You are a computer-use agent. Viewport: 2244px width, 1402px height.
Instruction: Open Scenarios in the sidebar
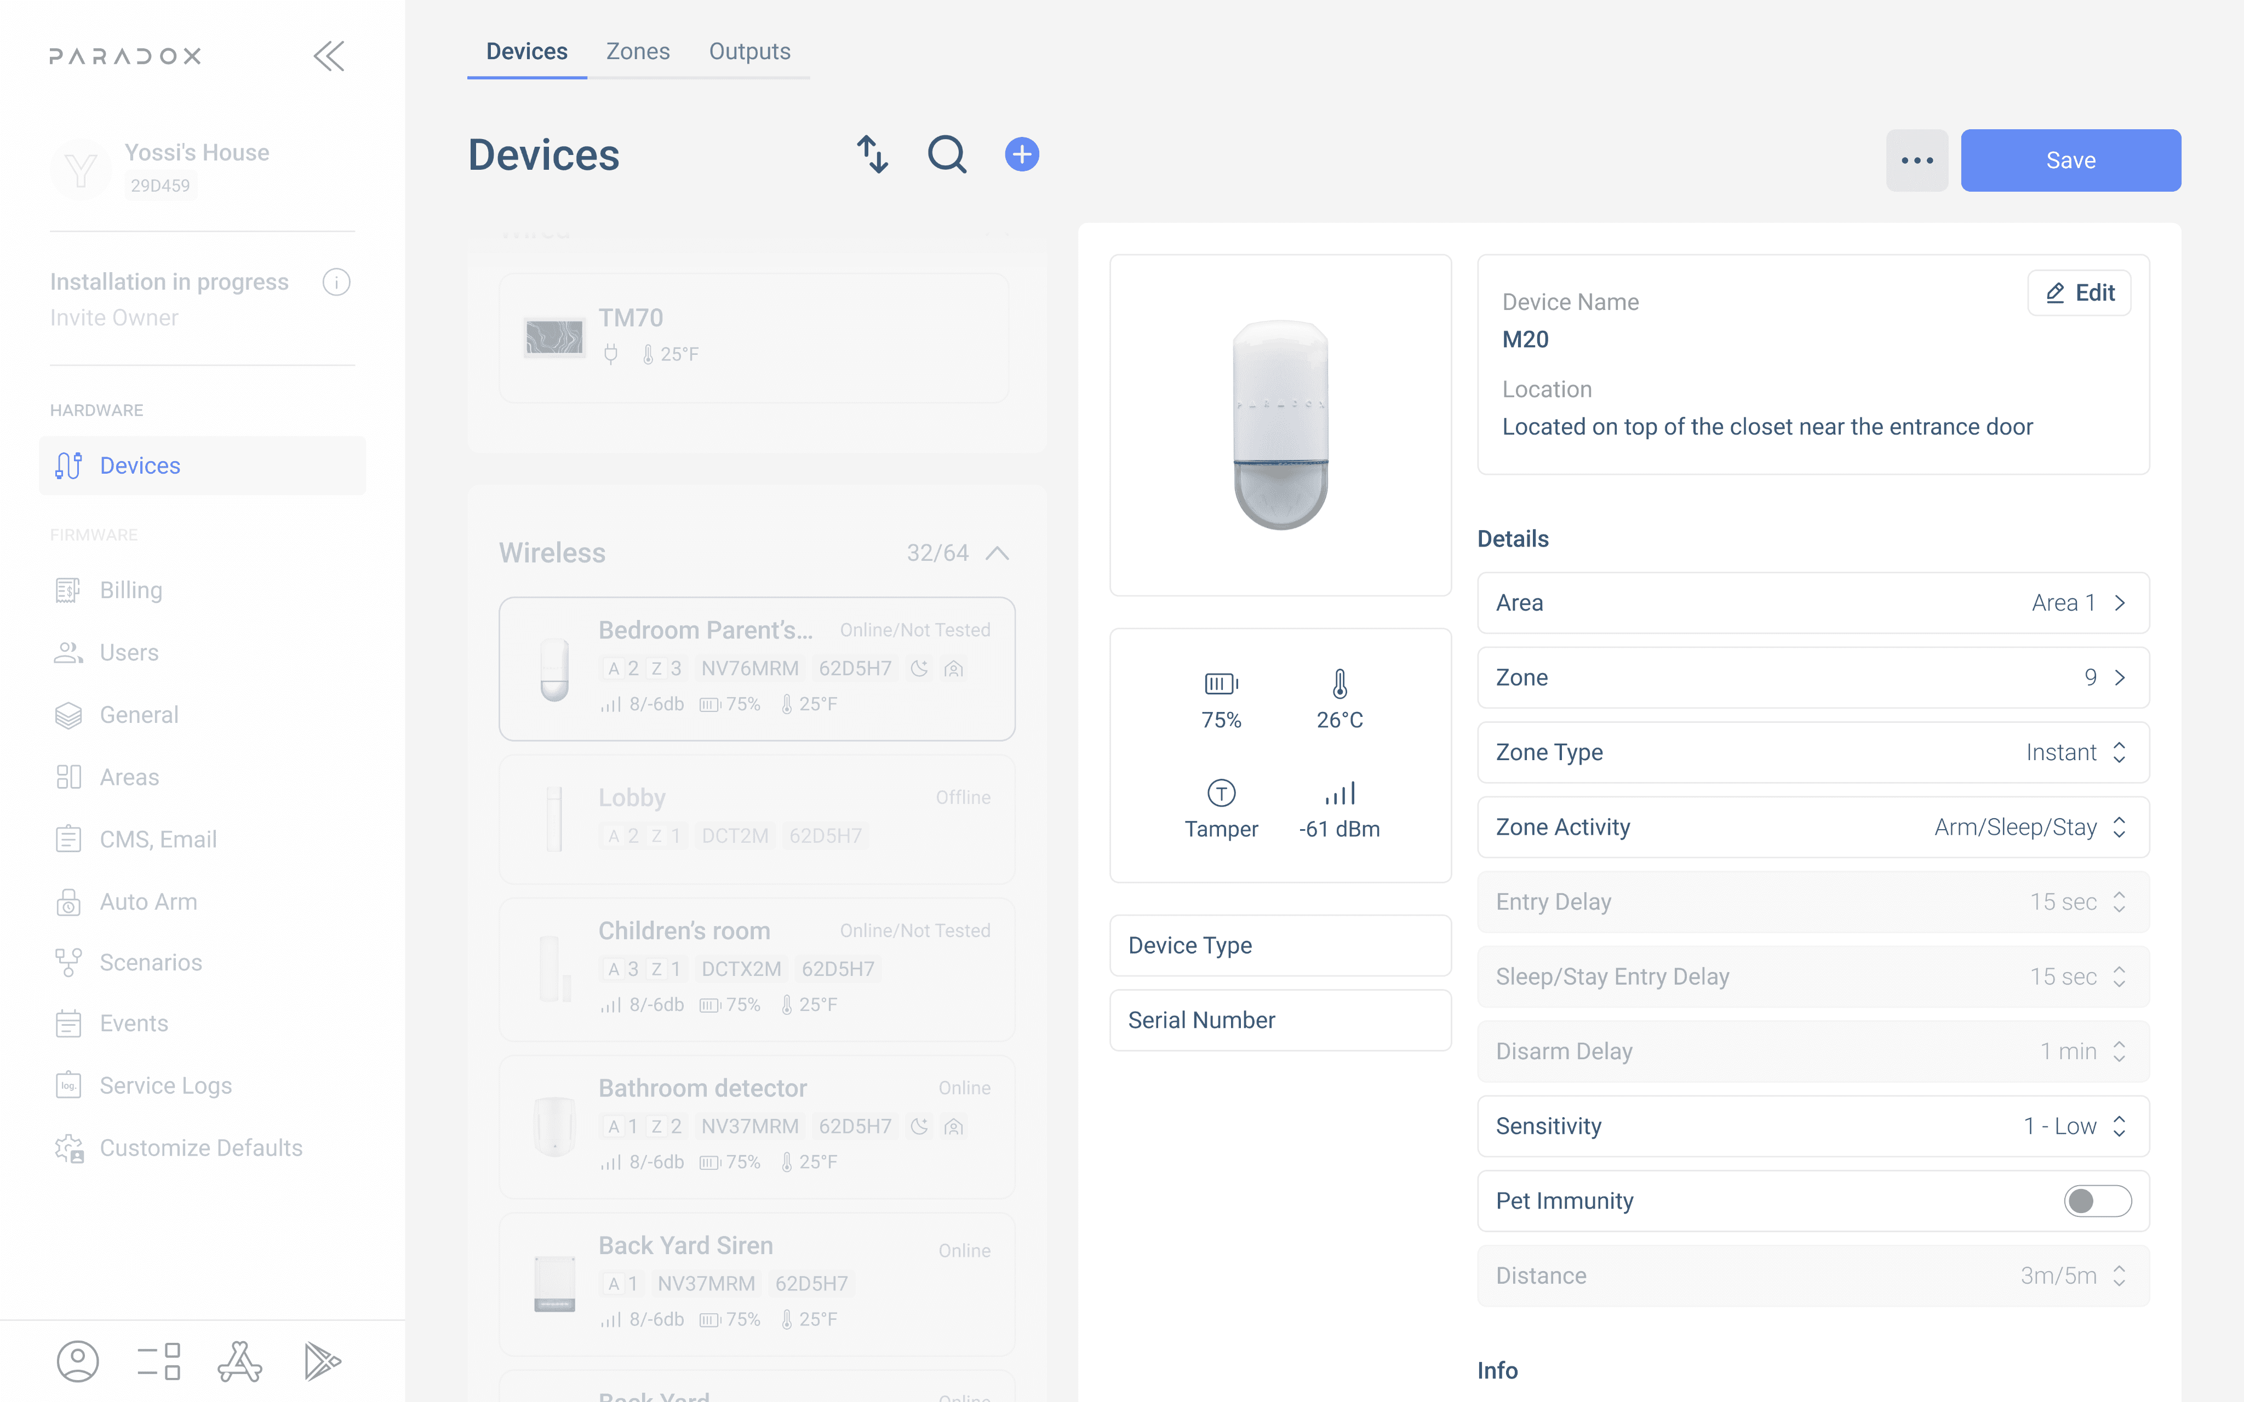pyautogui.click(x=150, y=962)
